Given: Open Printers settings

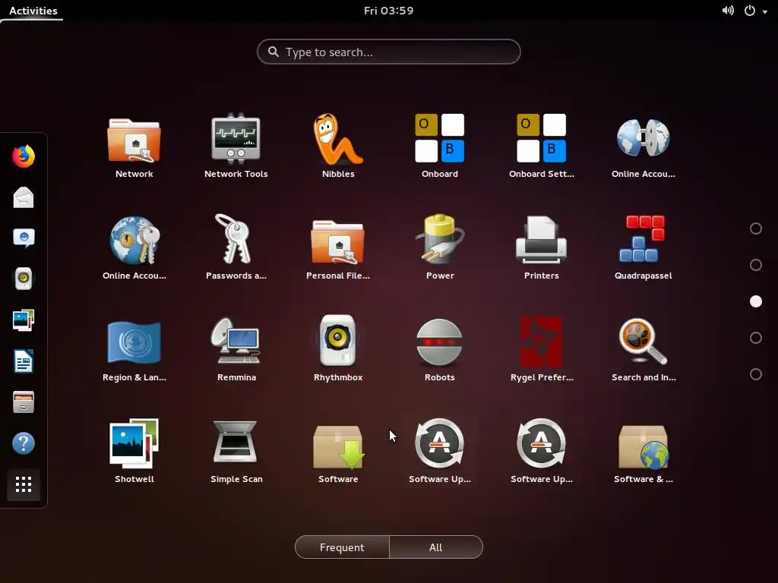Looking at the screenshot, I should pos(541,248).
